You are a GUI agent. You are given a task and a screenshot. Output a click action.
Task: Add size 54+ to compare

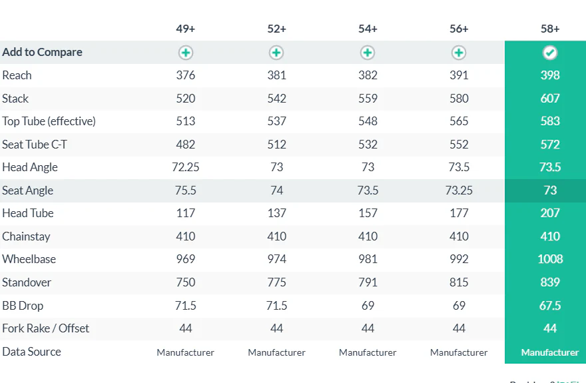368,53
